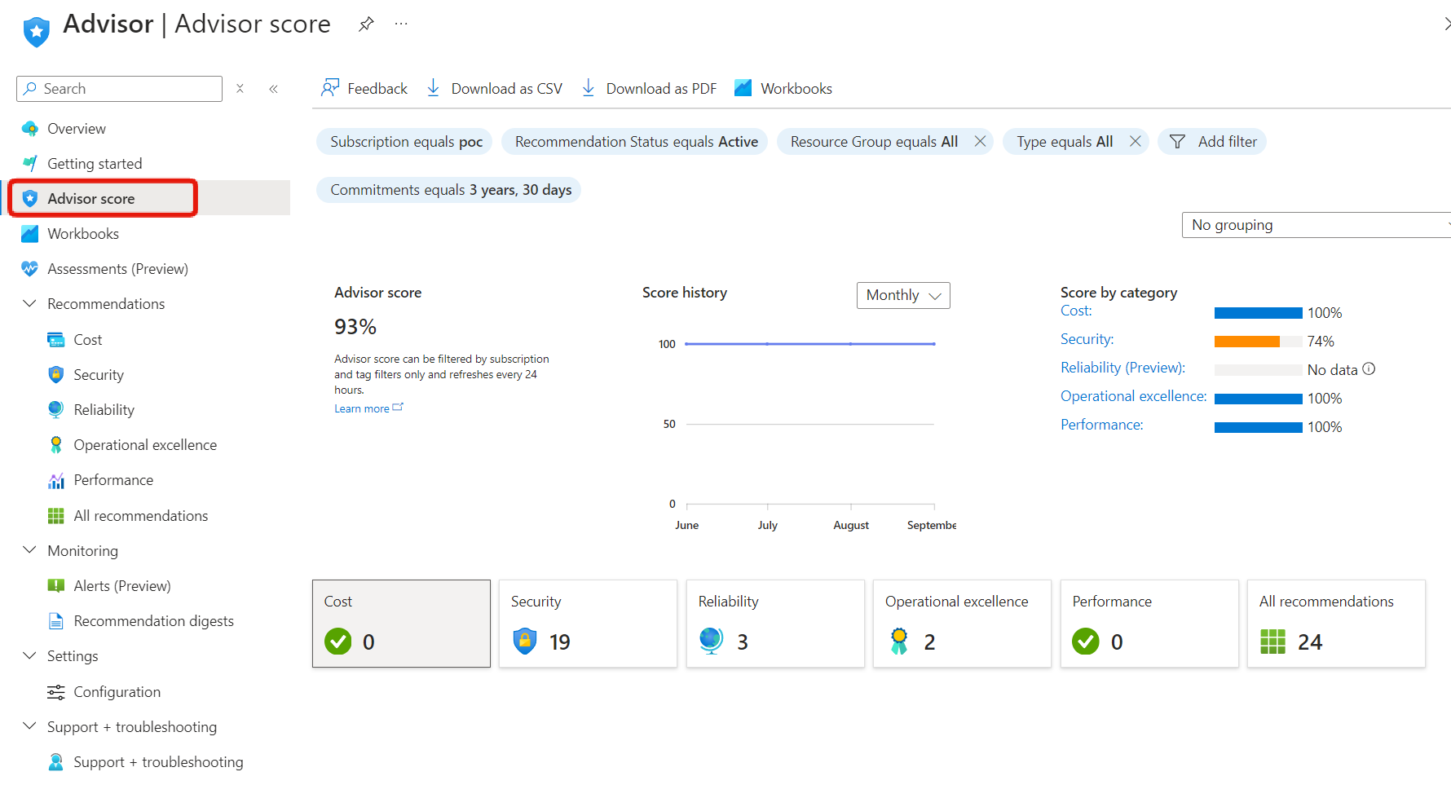Click the Getting started icon
Screen dimensions: 1451x785
30,164
